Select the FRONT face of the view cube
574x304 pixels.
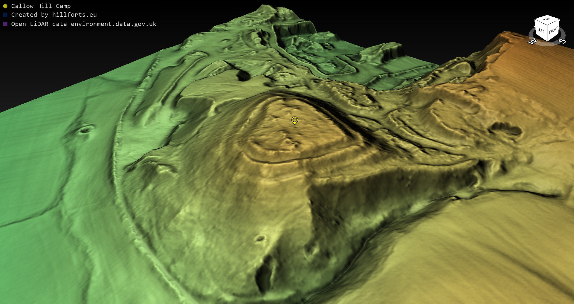pyautogui.click(x=553, y=30)
